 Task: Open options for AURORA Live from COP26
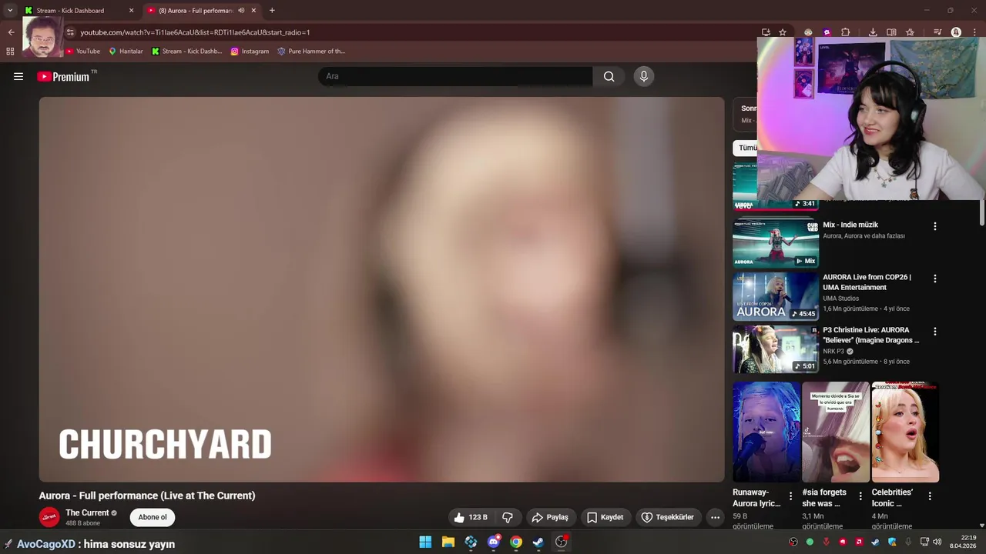coord(935,279)
